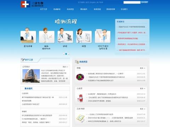Select the doctor-pointing-at-chart step card

tap(103, 36)
